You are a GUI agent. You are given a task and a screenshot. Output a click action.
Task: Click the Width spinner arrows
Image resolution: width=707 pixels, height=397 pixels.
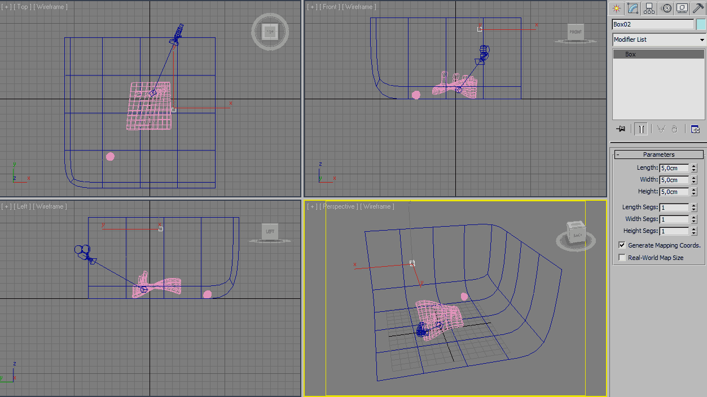693,180
